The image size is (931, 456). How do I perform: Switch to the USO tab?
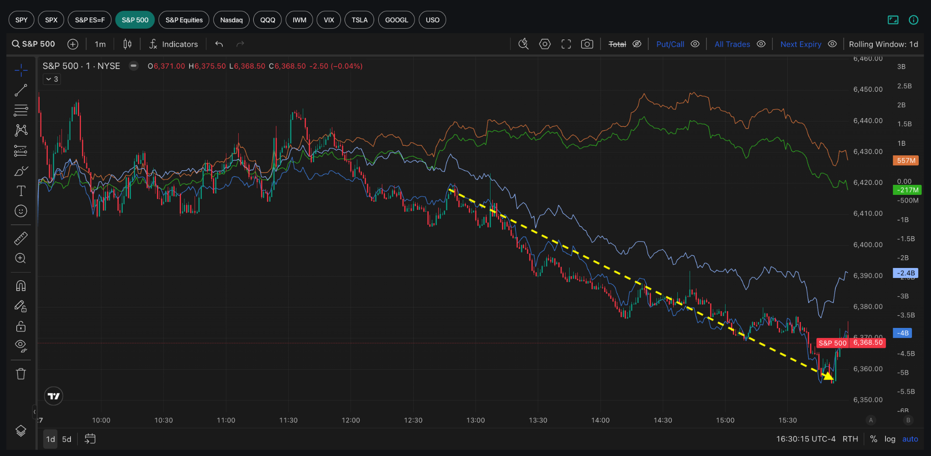[432, 20]
